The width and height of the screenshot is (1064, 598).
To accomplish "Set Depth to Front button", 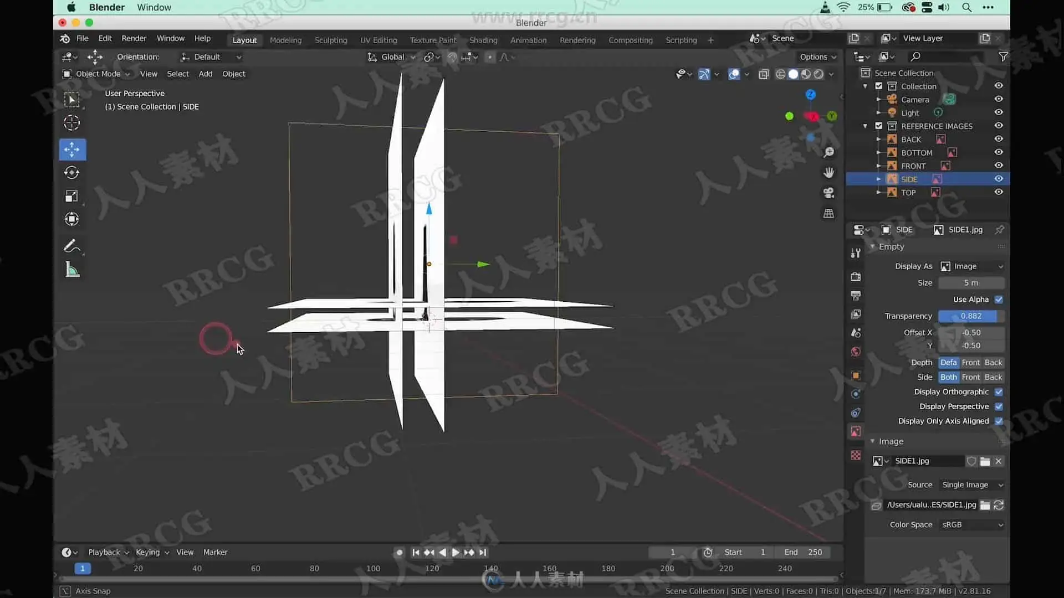I will [x=970, y=363].
